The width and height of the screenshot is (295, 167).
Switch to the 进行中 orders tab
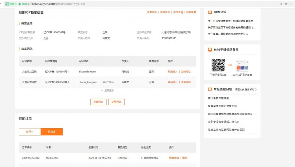pos(30,132)
